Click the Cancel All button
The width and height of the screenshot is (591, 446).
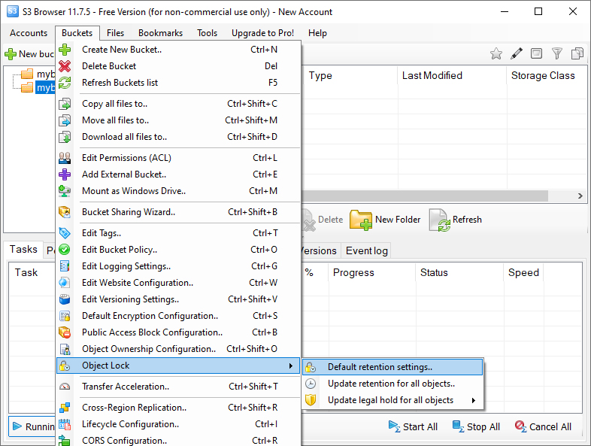[x=543, y=426]
